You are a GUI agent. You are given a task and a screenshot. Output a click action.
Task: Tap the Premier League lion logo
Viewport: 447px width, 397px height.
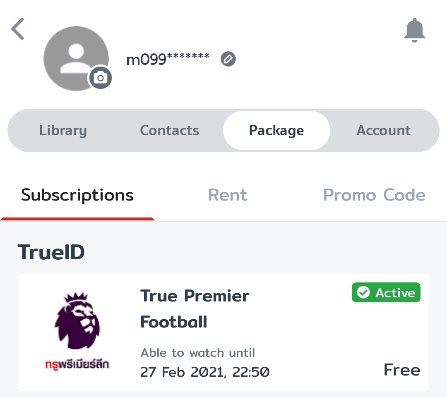[x=77, y=320]
